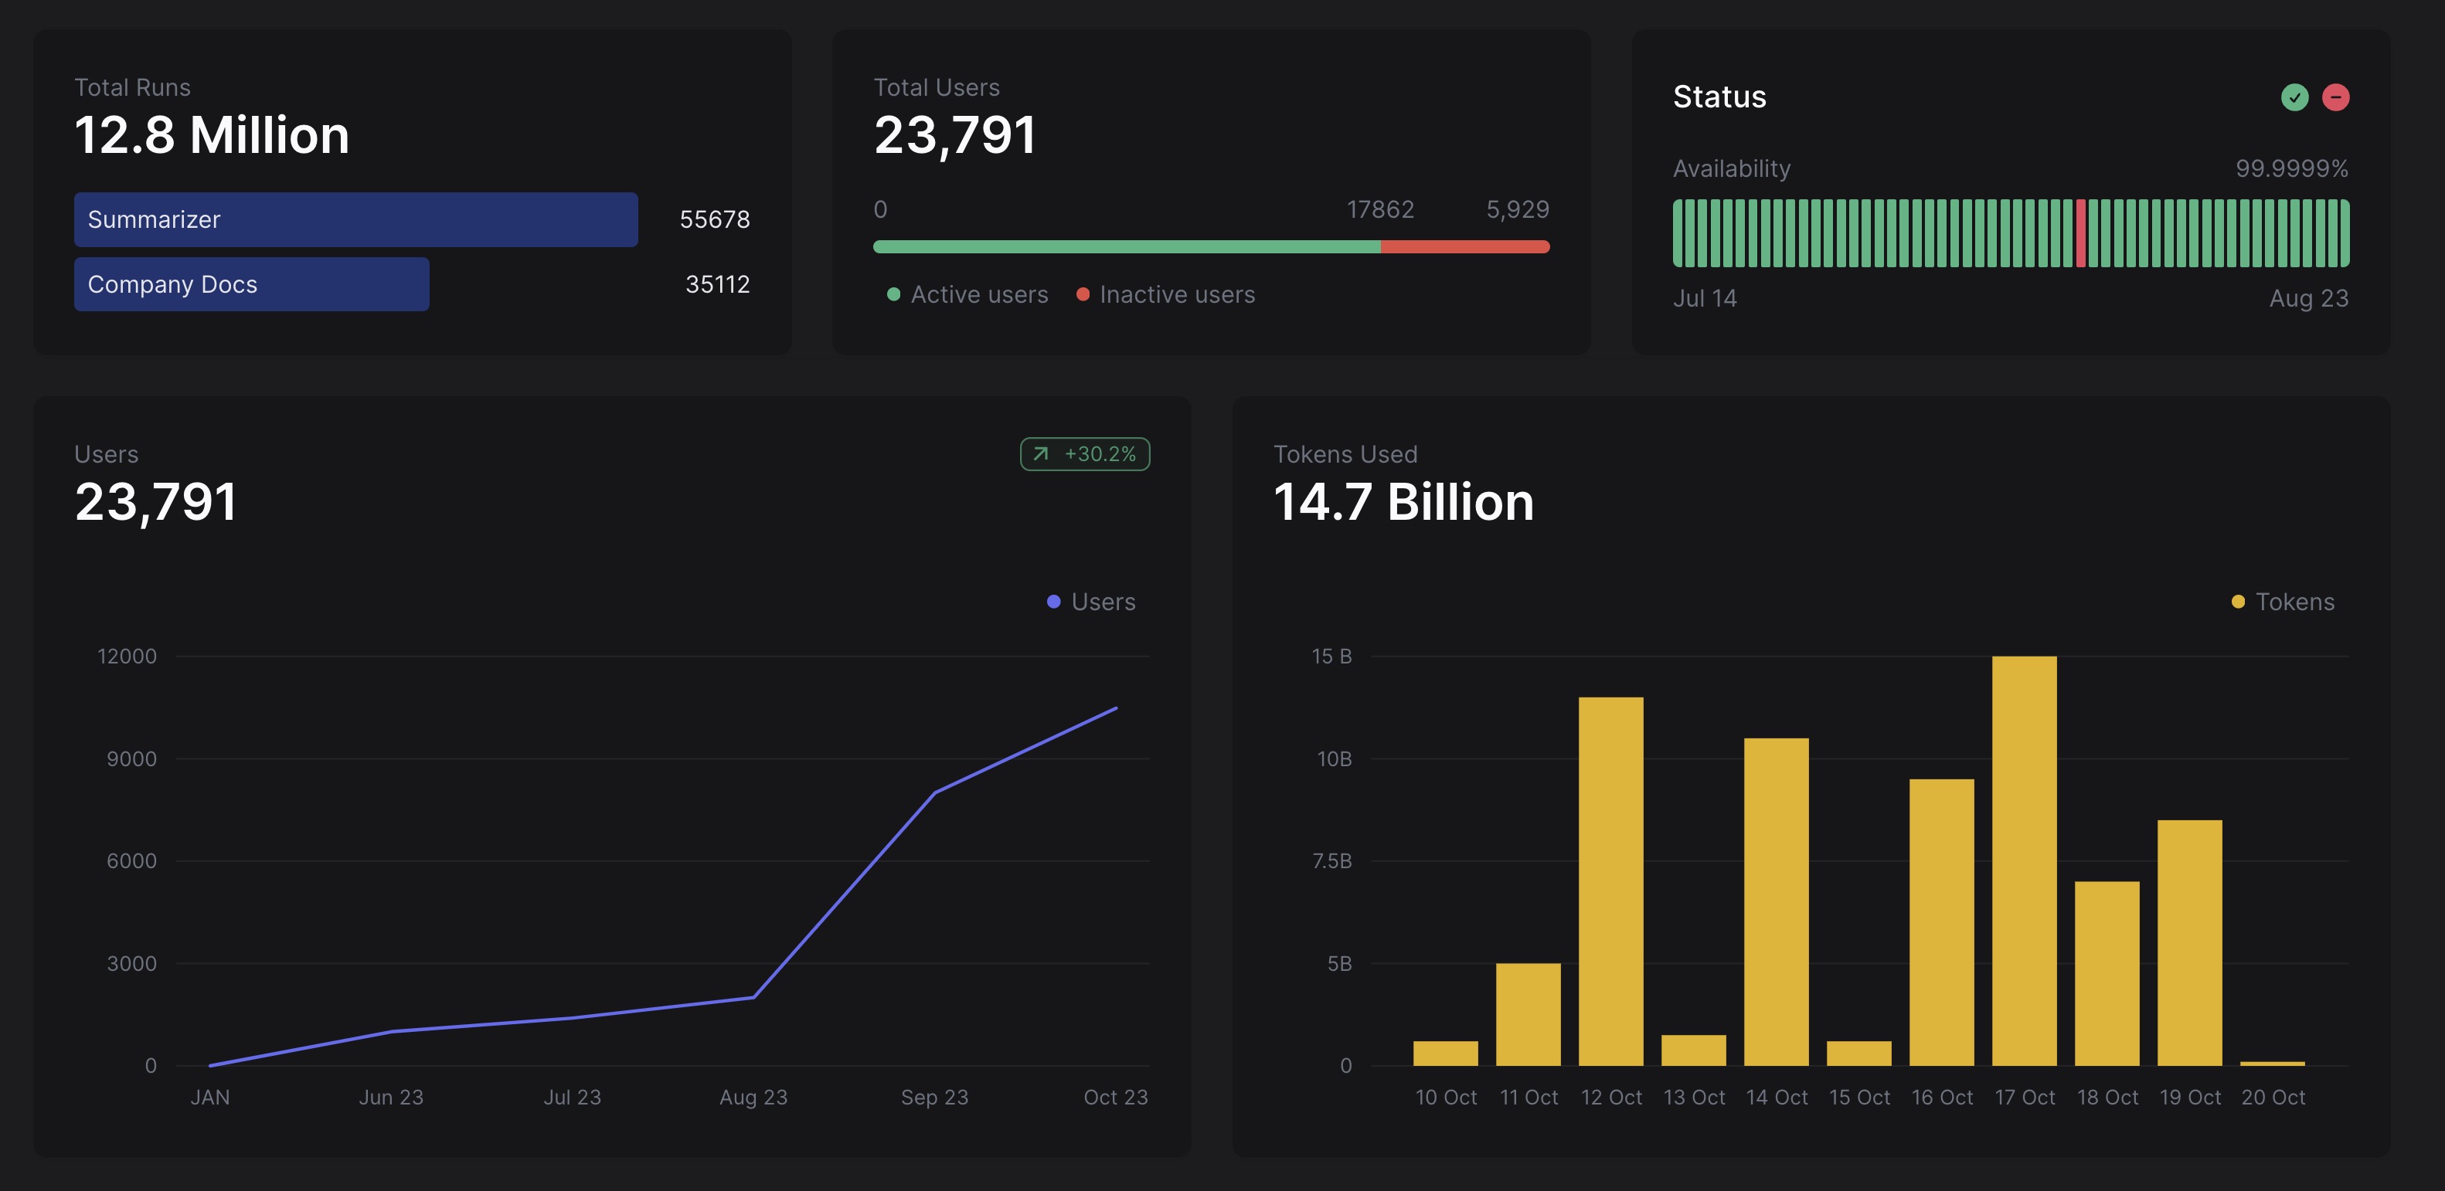2445x1191 pixels.
Task: Click the 14 Oct tokens bar
Action: [x=1776, y=901]
